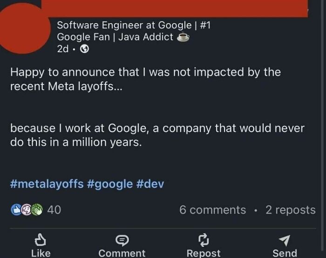This screenshot has height=258, width=326.
Task: Show the 2 reposts list
Action: point(290,210)
